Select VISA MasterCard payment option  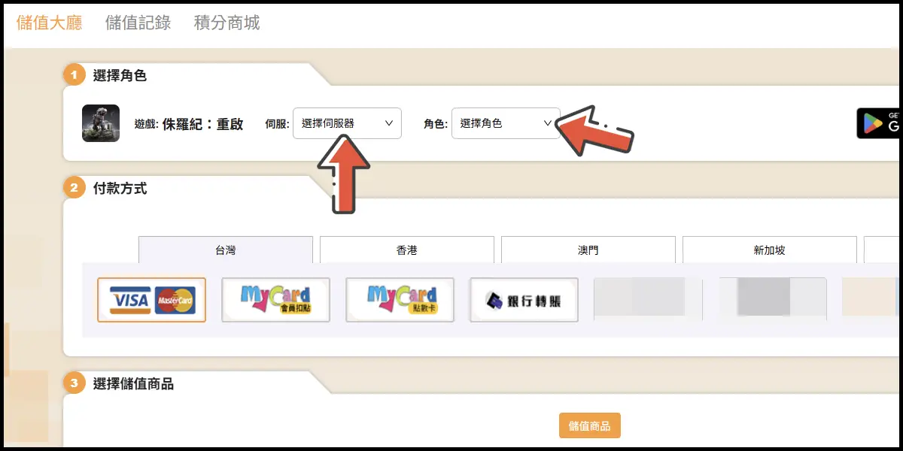coord(151,300)
